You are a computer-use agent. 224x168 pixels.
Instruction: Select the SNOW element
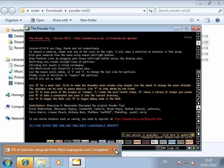(172, 142)
